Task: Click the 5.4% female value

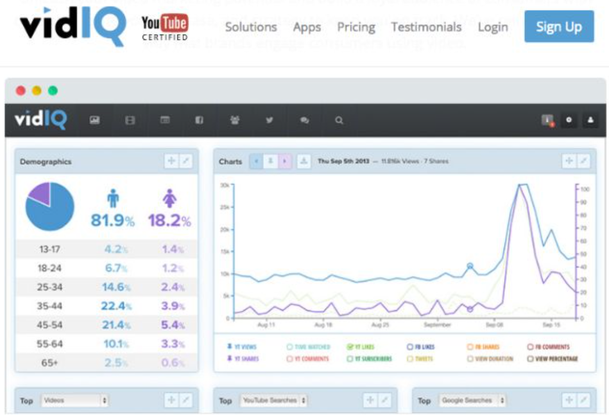Action: (x=173, y=325)
